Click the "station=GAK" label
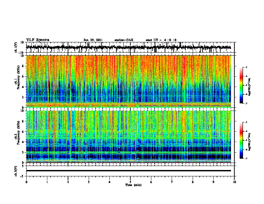 pos(124,40)
